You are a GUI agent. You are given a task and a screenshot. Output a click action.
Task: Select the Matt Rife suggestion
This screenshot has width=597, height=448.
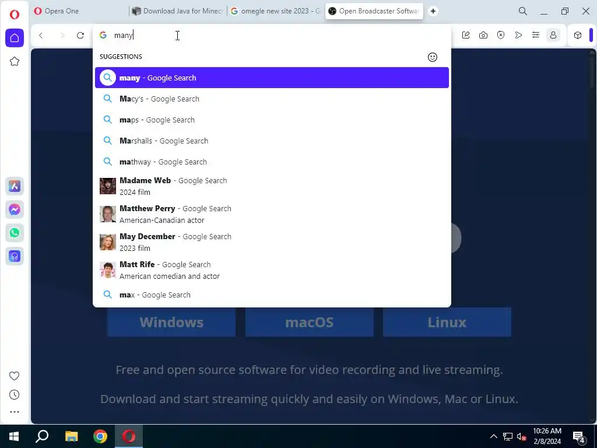(x=272, y=270)
